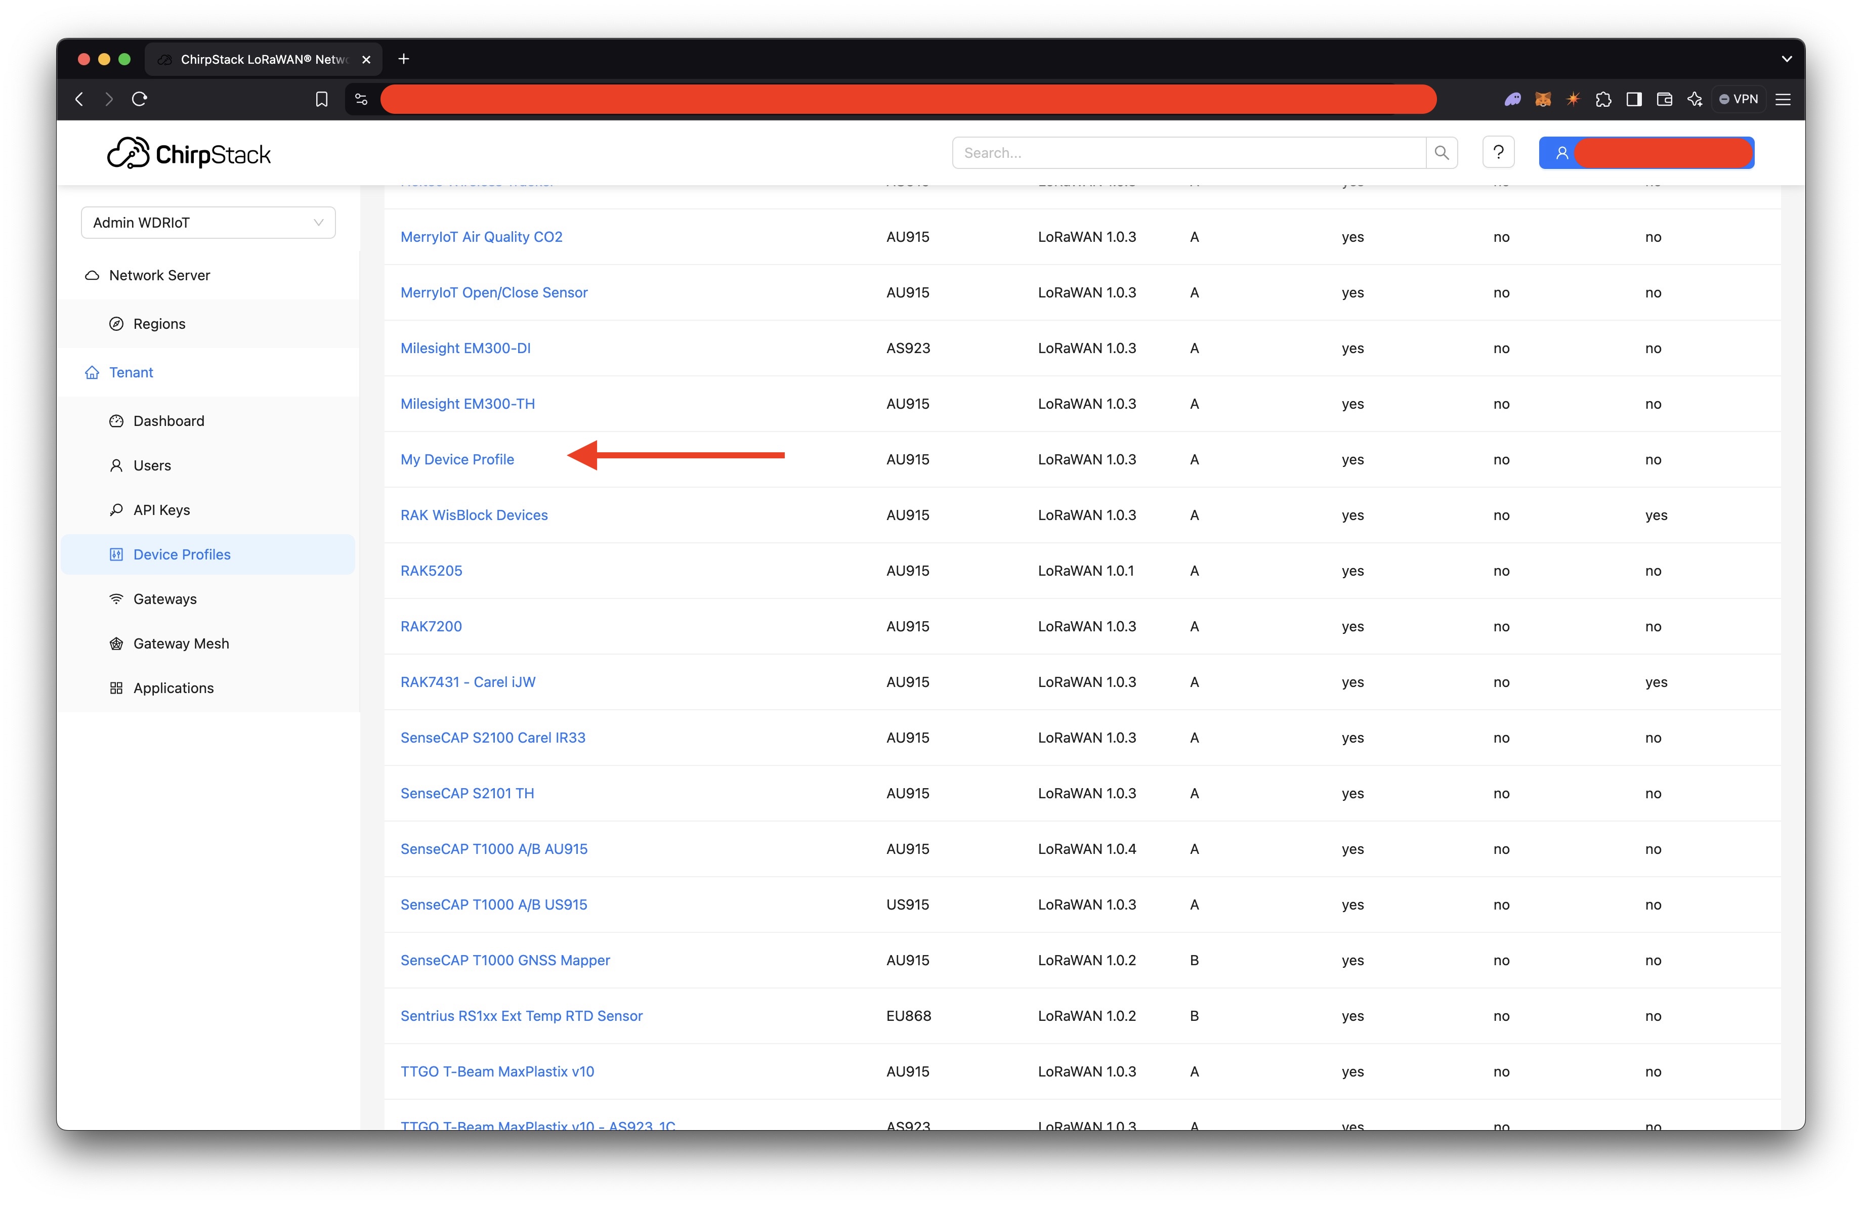Click LoRaWAN 1.0.1 in RAK5205 row
The height and width of the screenshot is (1205, 1862).
(1086, 571)
